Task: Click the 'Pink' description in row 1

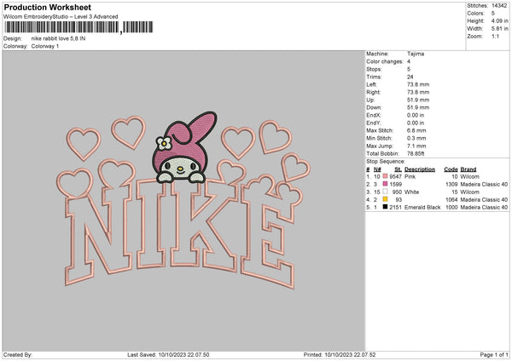Action: (410, 176)
